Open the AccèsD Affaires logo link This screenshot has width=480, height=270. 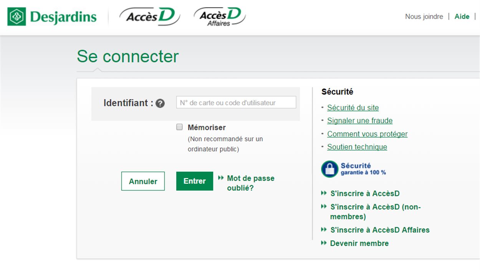coord(219,17)
